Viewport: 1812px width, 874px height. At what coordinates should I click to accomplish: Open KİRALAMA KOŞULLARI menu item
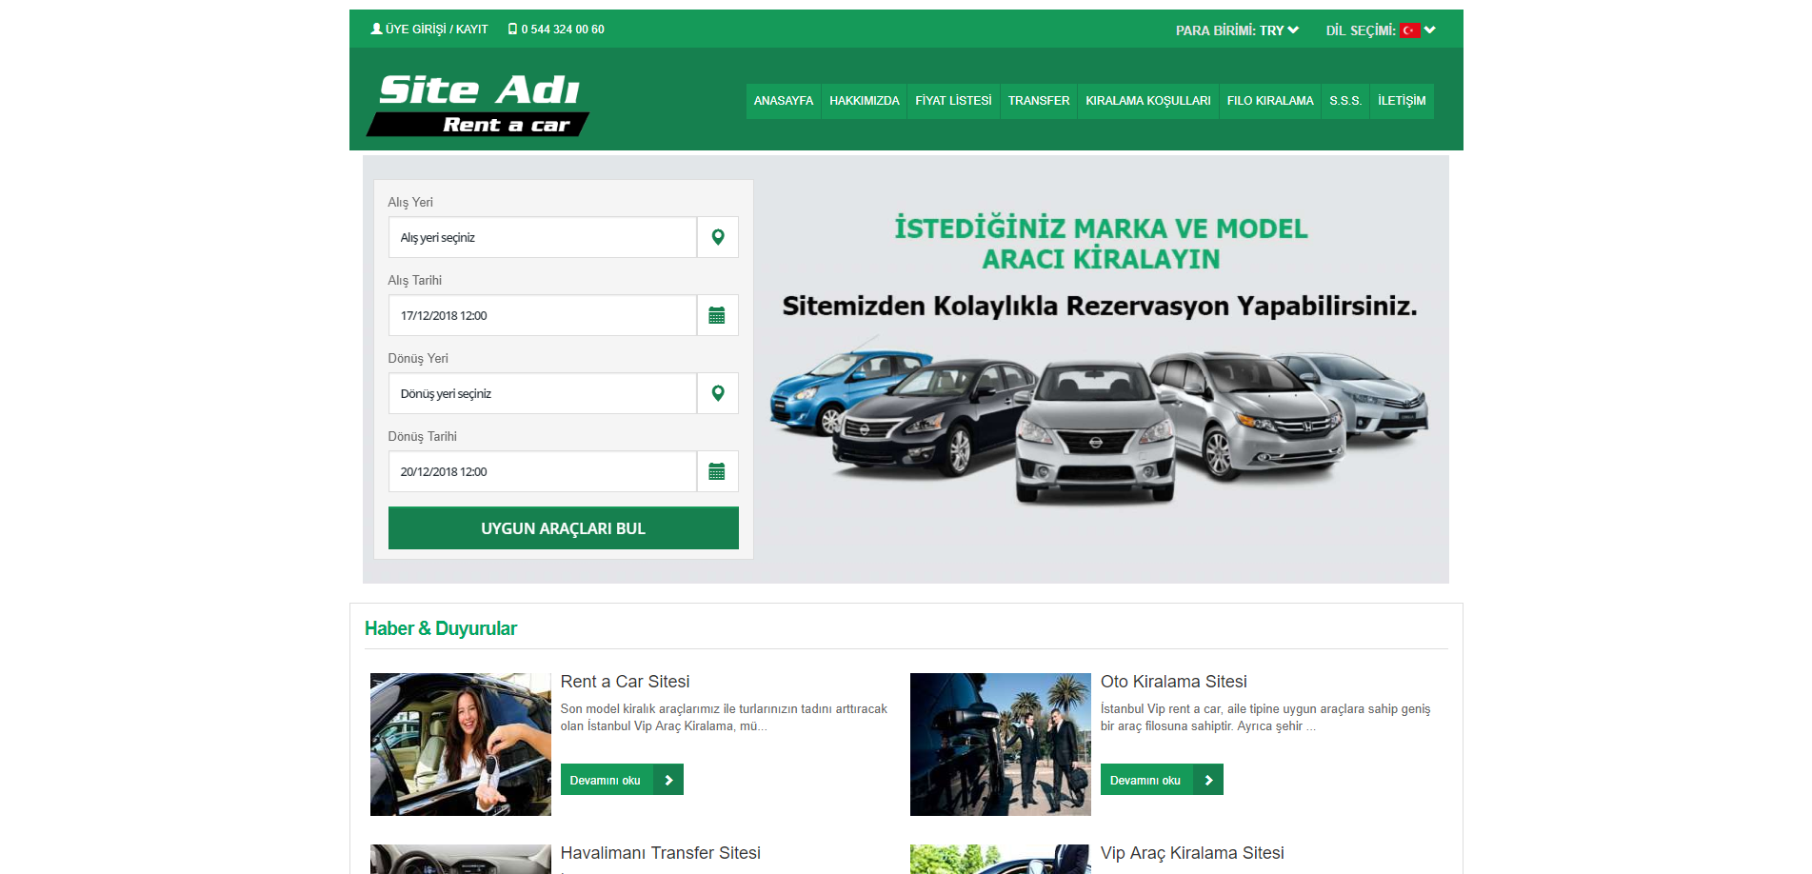click(x=1148, y=101)
